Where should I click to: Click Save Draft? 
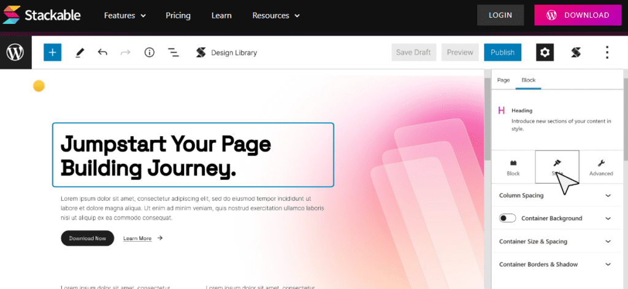click(413, 52)
